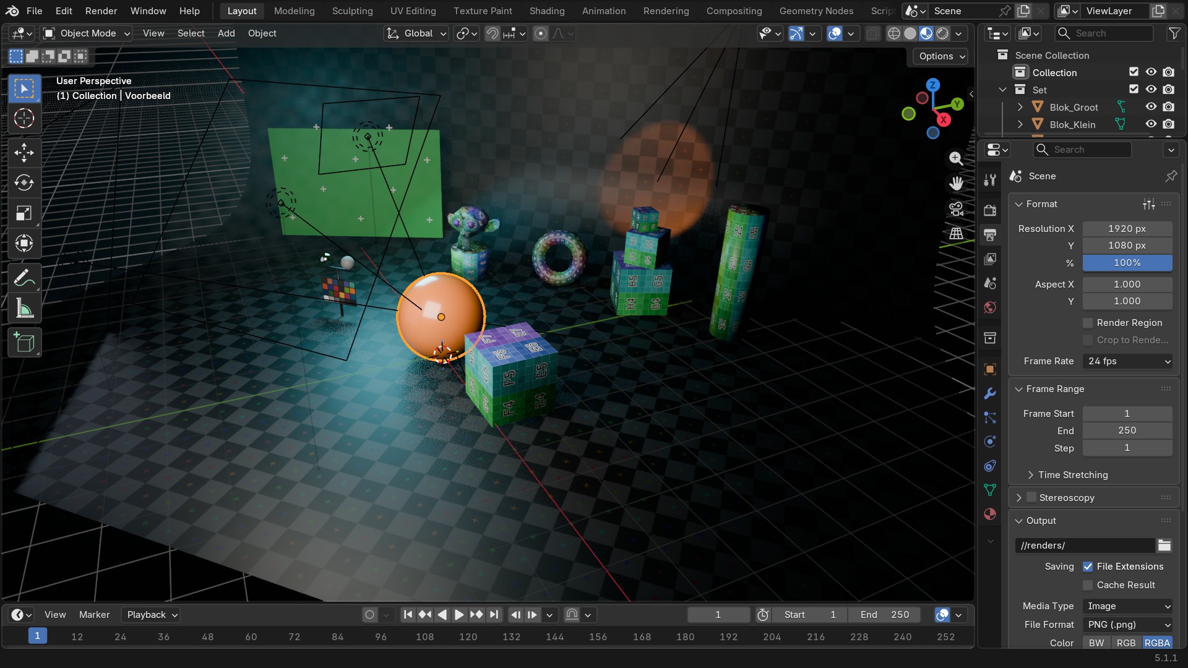This screenshot has width=1188, height=668.
Task: Click the resolution percentage slider
Action: pyautogui.click(x=1127, y=263)
